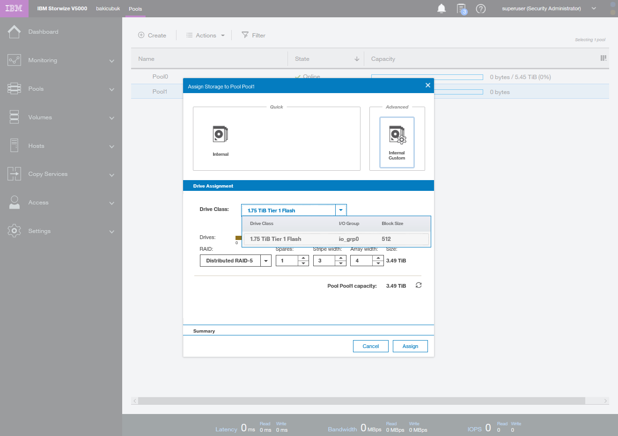Click the Assign button
The height and width of the screenshot is (436, 618).
pos(410,346)
